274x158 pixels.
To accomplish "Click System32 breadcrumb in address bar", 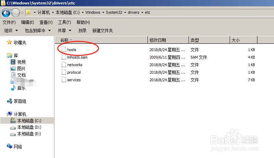I will pos(114,12).
